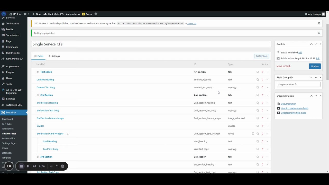Edit the Single Service CFs title field
The image size is (329, 185).
click(151, 44)
